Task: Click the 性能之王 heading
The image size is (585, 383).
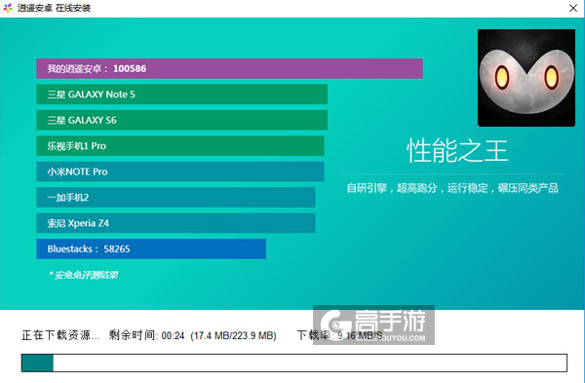Action: point(457,151)
